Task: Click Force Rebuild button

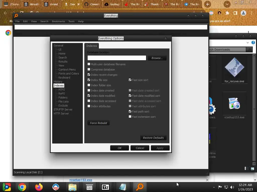Action: [98, 123]
